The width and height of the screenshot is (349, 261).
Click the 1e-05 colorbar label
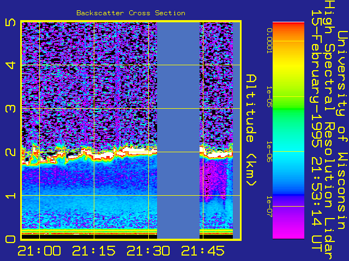269,97
